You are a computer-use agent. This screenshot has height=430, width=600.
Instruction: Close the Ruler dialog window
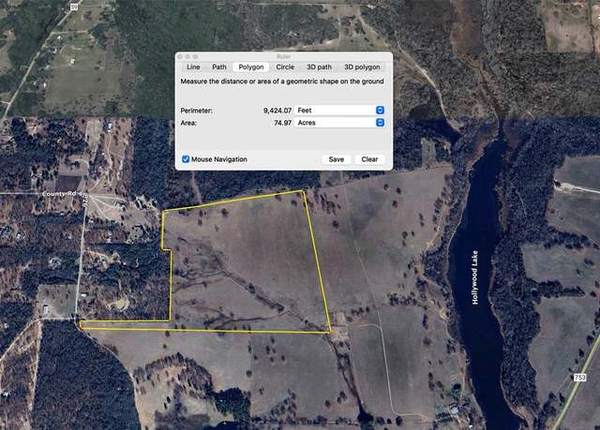[180, 56]
